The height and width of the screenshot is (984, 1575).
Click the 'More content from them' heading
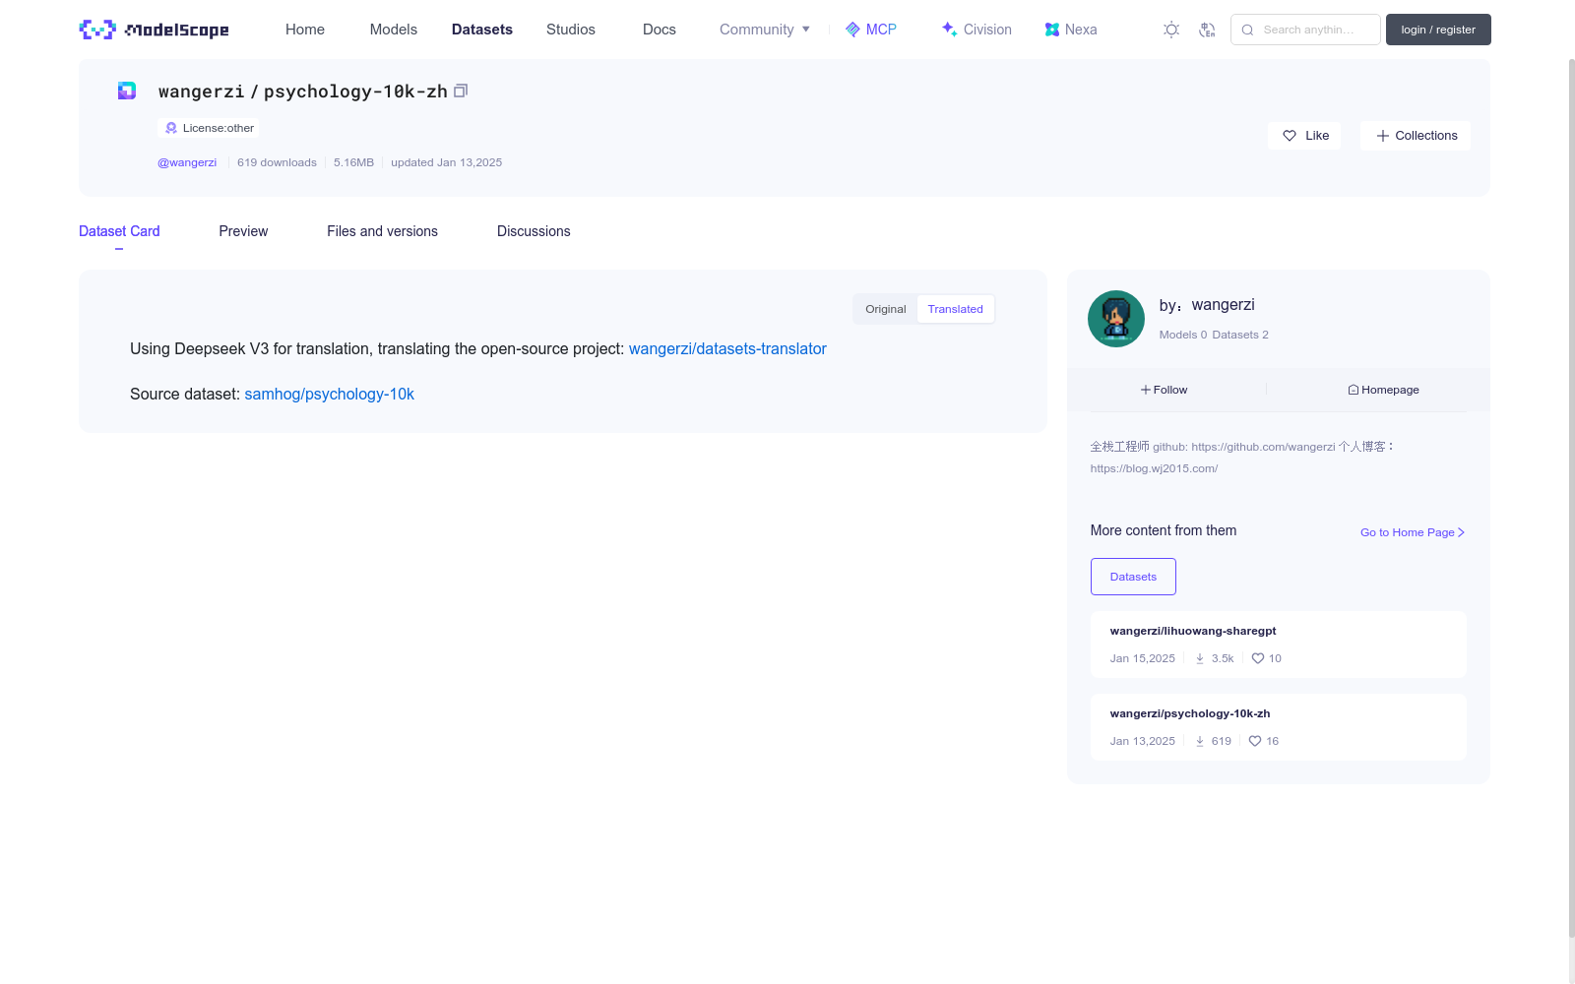[1164, 530]
